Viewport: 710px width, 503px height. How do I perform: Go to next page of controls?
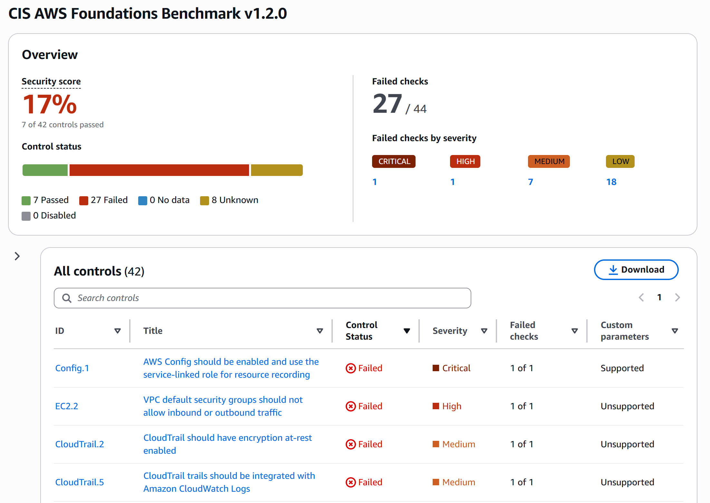pyautogui.click(x=677, y=297)
